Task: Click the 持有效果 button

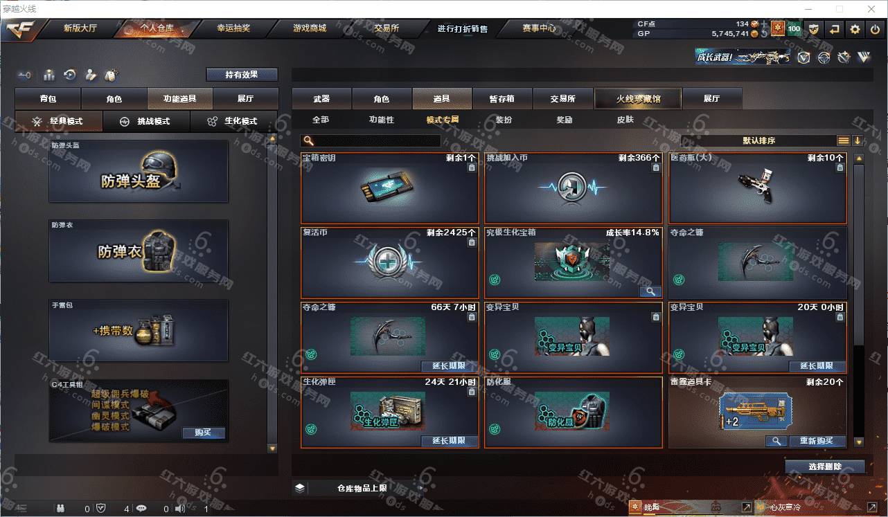Action: (242, 75)
